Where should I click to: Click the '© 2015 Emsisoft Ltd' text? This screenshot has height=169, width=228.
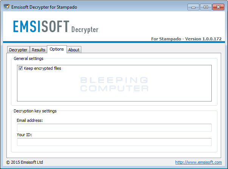coord(25,162)
